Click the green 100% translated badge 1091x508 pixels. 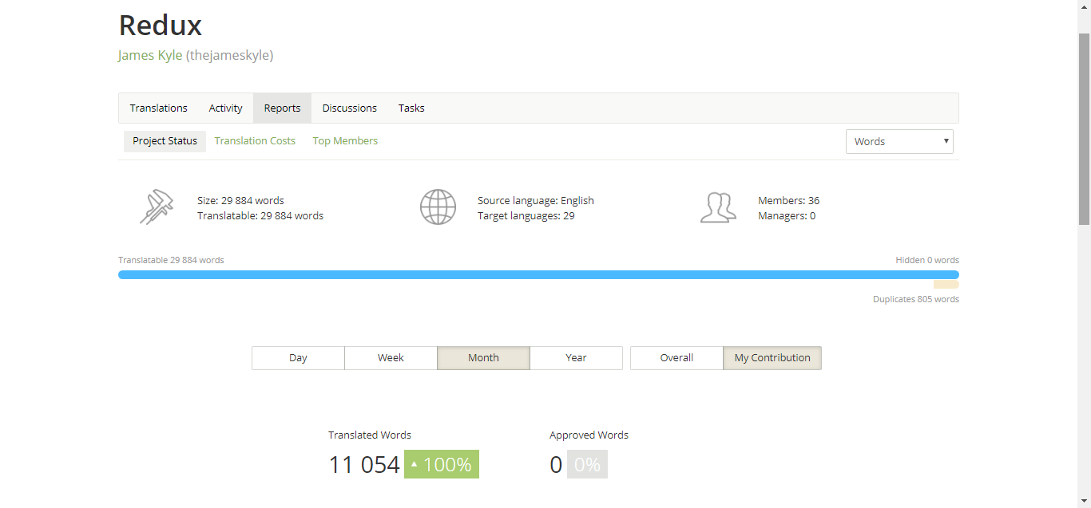pos(442,464)
